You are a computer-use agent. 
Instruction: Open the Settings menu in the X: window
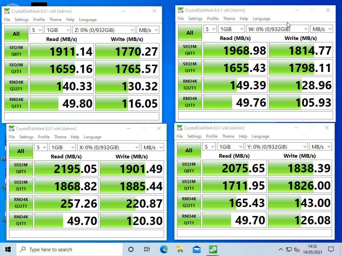click(26, 137)
